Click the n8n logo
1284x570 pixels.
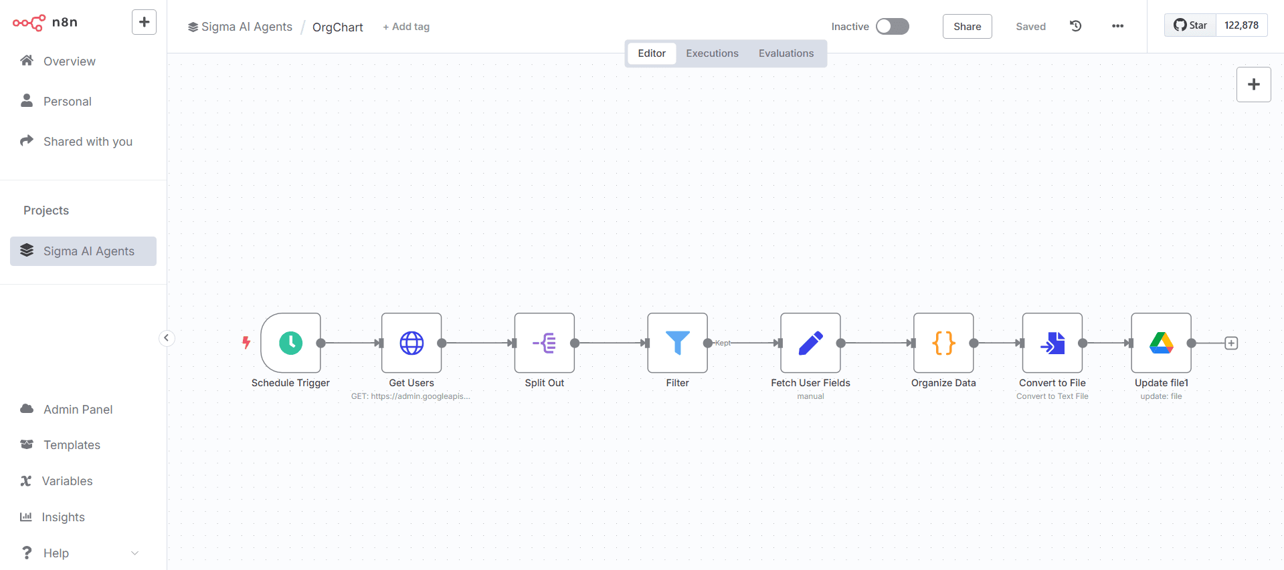click(45, 22)
